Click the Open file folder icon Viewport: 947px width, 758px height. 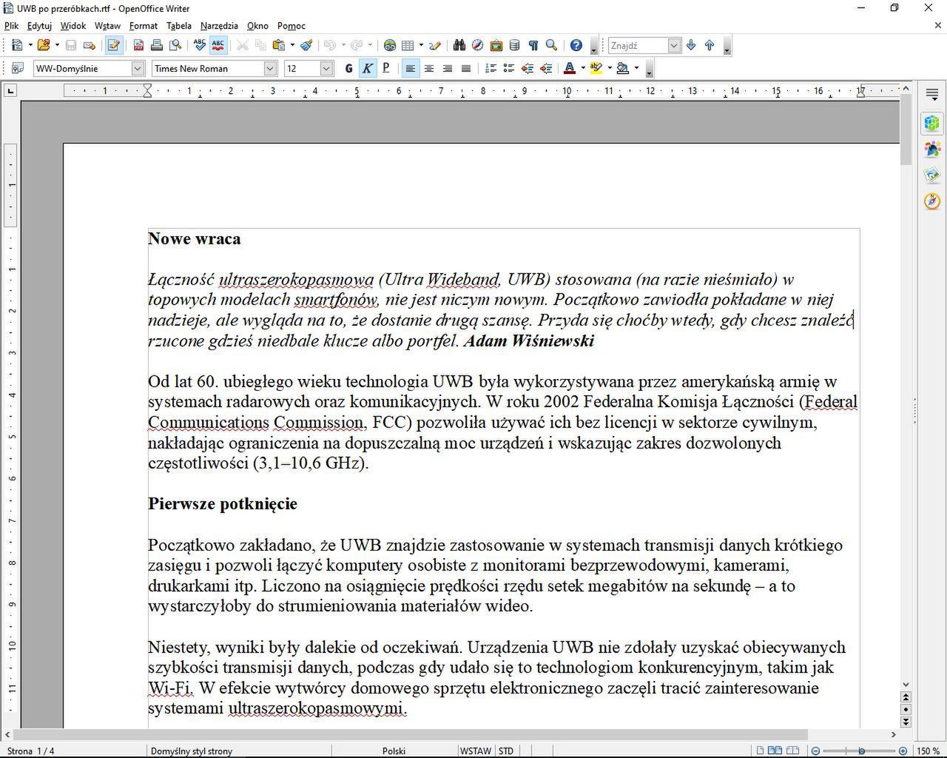coord(44,45)
